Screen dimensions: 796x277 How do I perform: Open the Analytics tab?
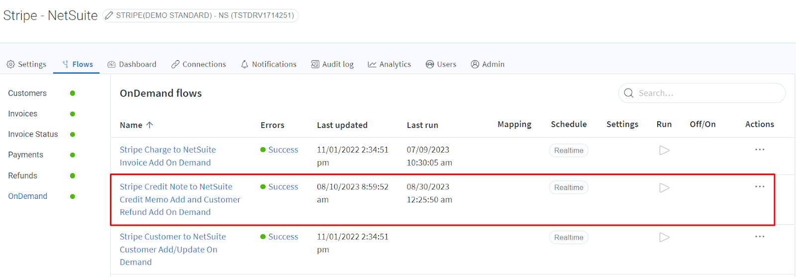coord(390,64)
